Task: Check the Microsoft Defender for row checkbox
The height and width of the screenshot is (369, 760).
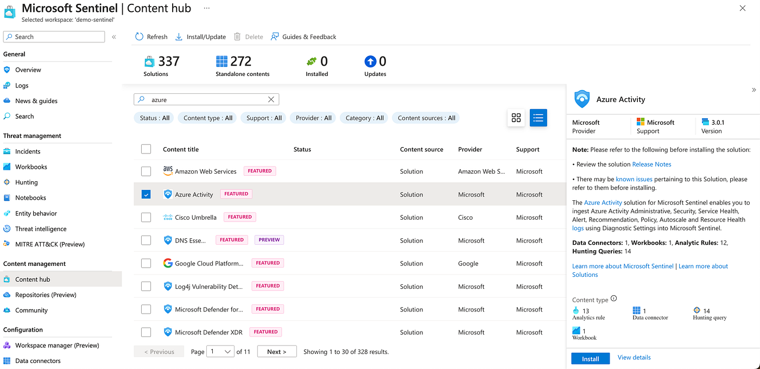Action: click(x=146, y=309)
